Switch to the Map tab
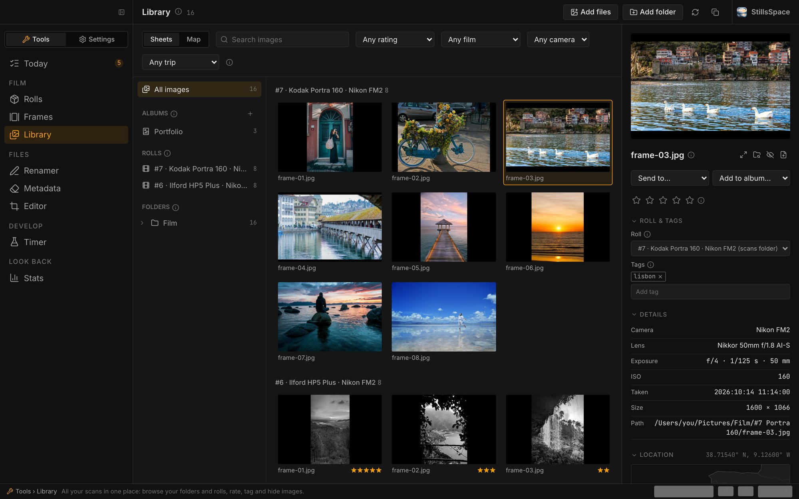799x499 pixels. coord(193,40)
